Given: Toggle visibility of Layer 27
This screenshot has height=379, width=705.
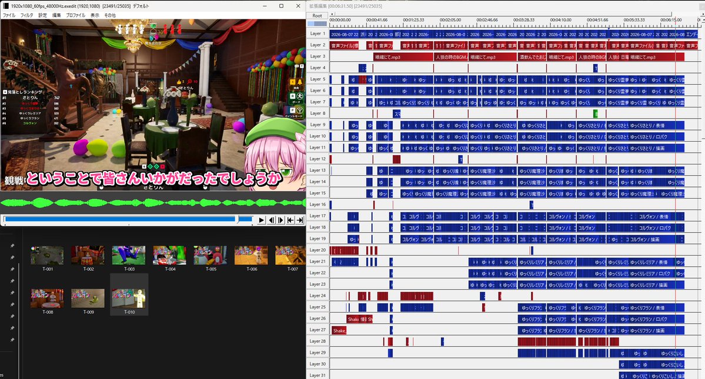Looking at the screenshot, I should coord(318,330).
